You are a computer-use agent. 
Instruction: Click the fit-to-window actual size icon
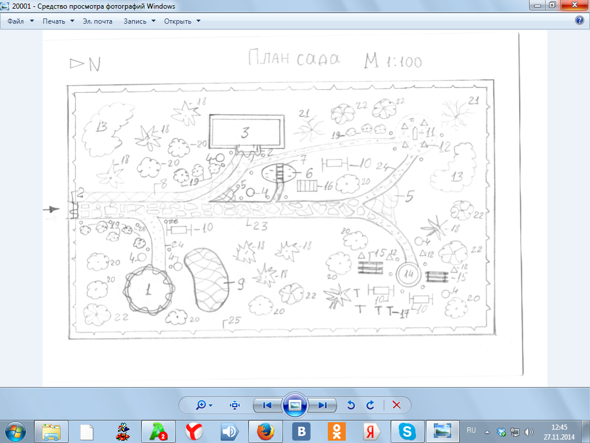coord(235,405)
